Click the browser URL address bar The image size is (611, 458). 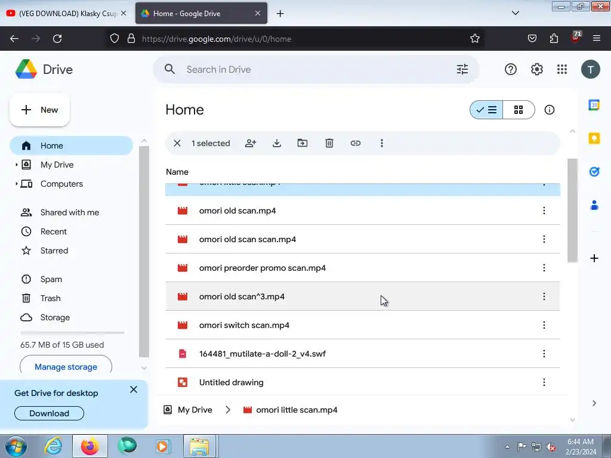click(x=296, y=39)
